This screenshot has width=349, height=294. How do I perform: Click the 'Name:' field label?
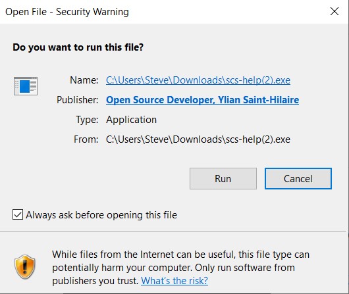(84, 80)
